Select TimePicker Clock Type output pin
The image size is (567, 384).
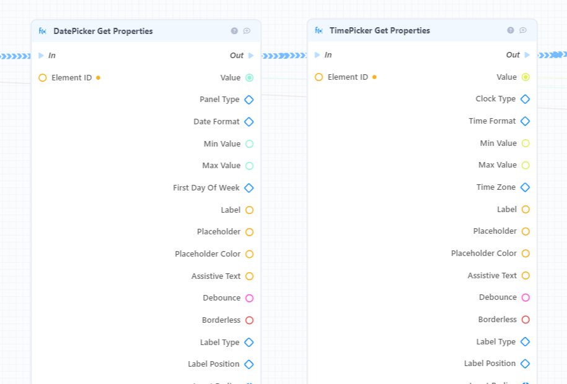(x=525, y=99)
